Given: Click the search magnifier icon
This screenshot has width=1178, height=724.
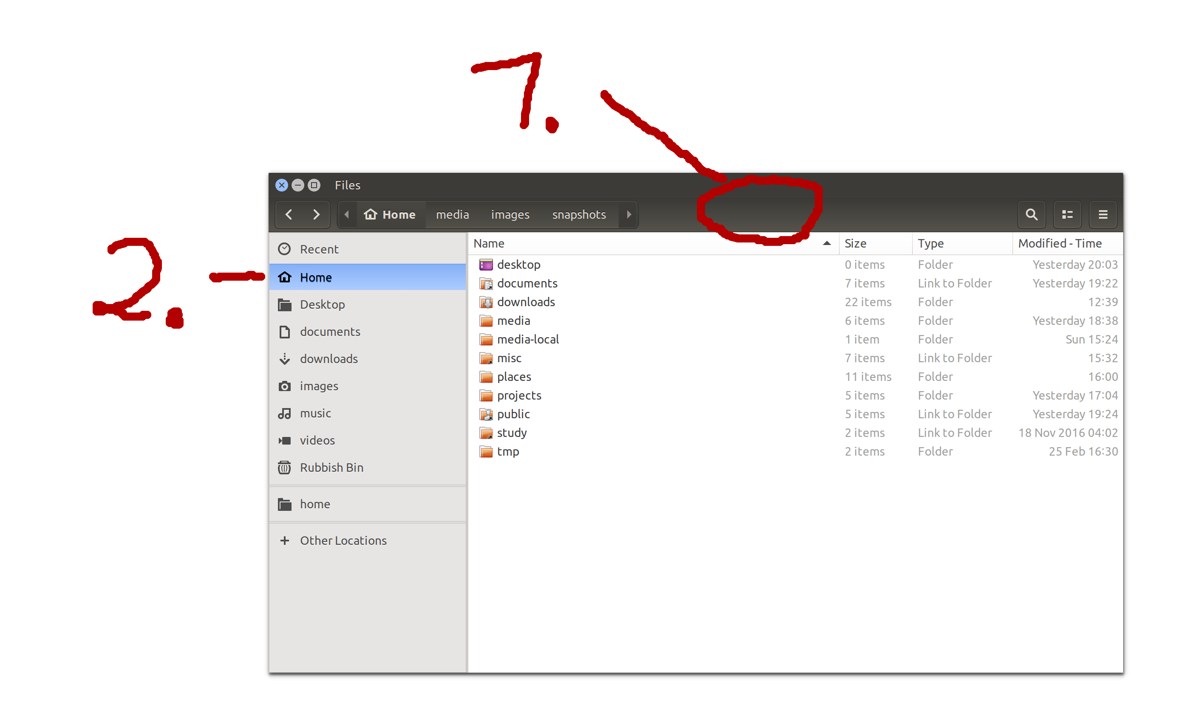Looking at the screenshot, I should (x=1031, y=214).
